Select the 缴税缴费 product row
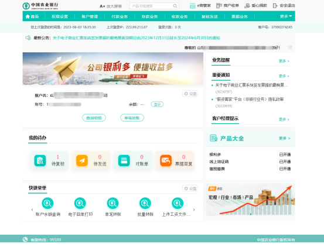 pyautogui.click(x=250, y=169)
